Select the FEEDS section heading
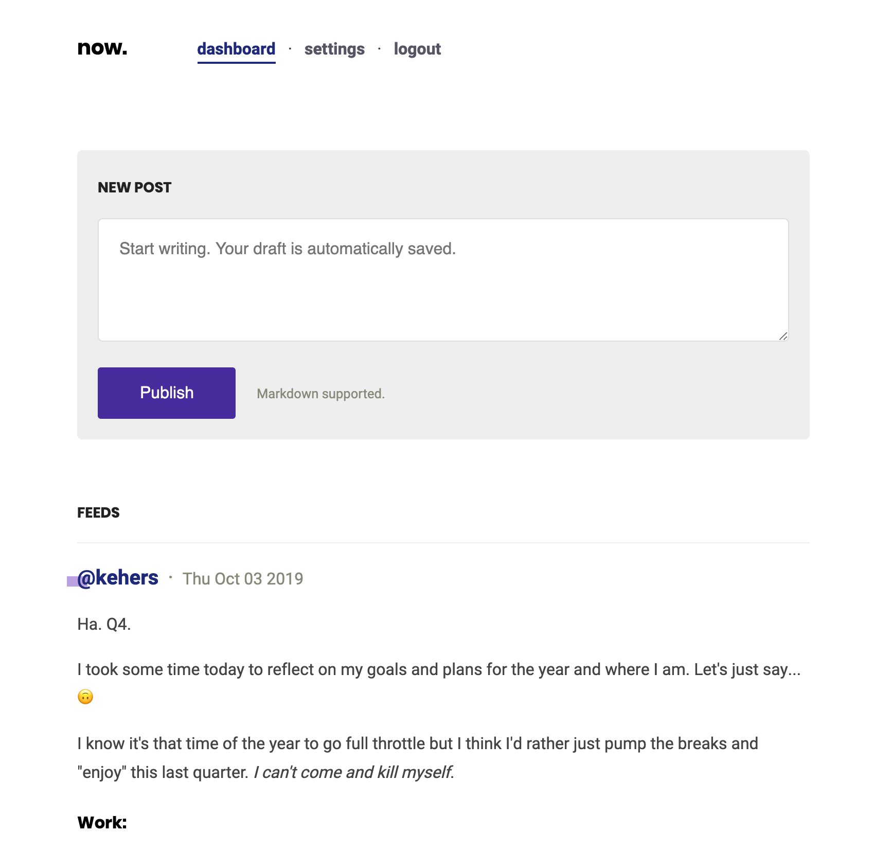This screenshot has height=850, width=892. click(98, 513)
